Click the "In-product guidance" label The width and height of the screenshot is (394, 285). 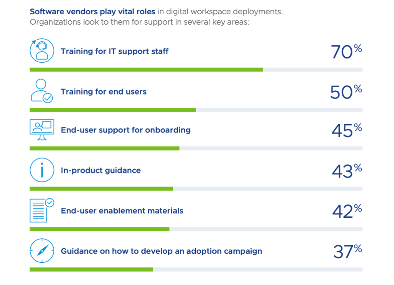(100, 170)
